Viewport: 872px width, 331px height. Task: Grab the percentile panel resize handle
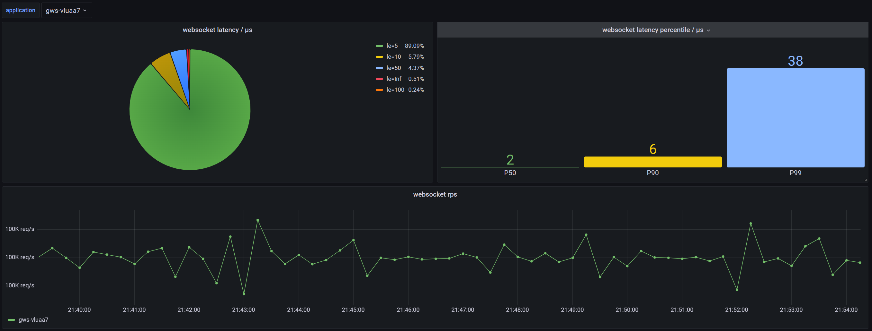[x=866, y=180]
